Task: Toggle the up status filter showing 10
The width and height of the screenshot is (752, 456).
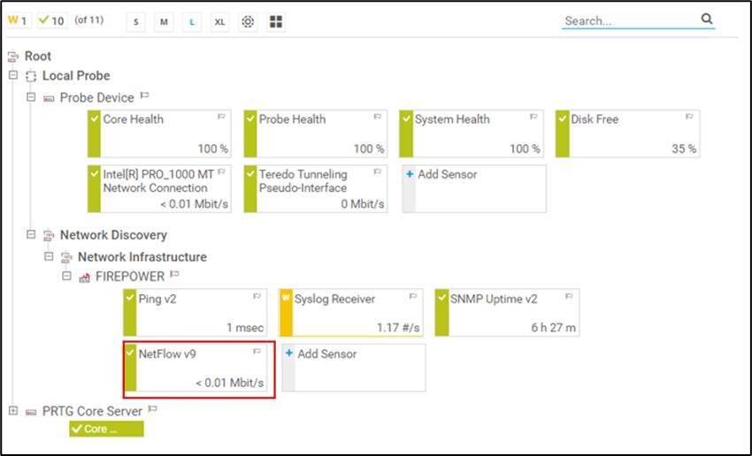Action: (51, 20)
